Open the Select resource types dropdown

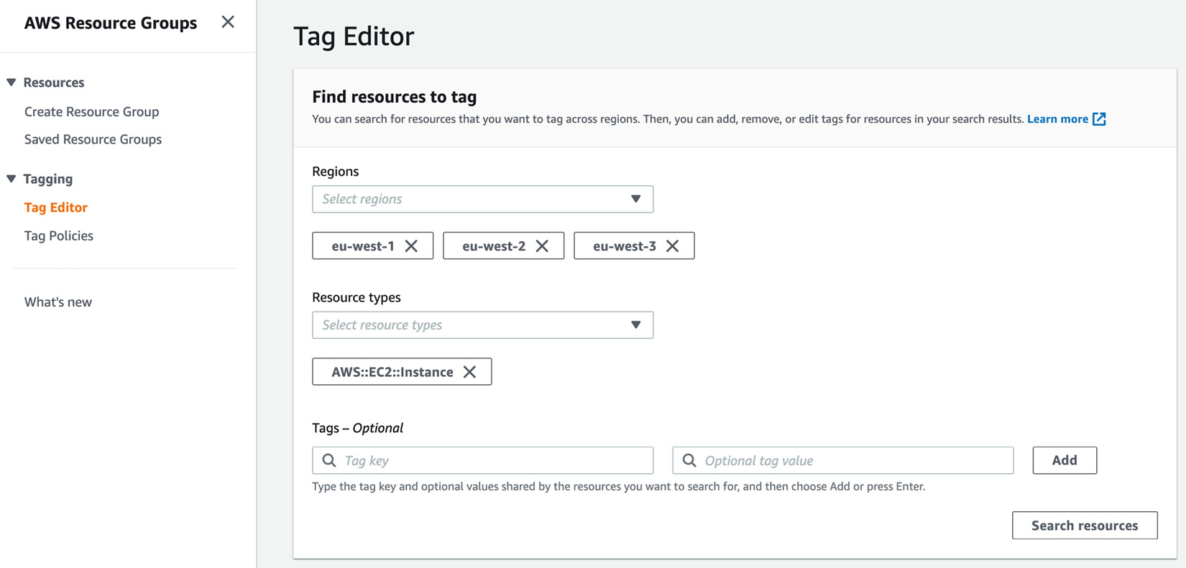click(483, 325)
